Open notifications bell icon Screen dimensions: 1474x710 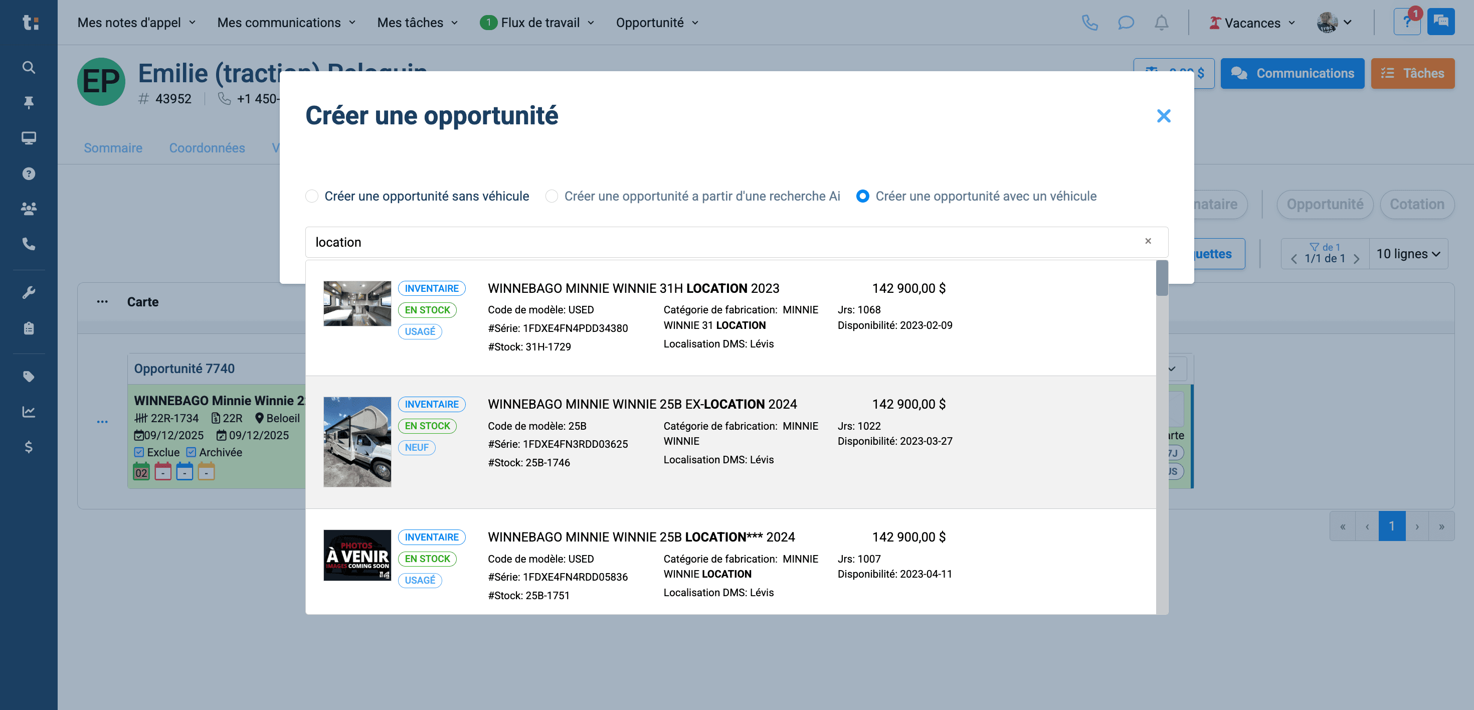1161,23
